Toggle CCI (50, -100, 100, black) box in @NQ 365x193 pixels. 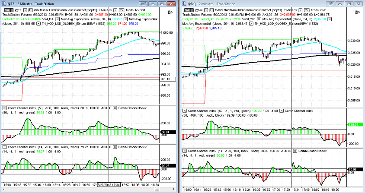tap(282, 111)
